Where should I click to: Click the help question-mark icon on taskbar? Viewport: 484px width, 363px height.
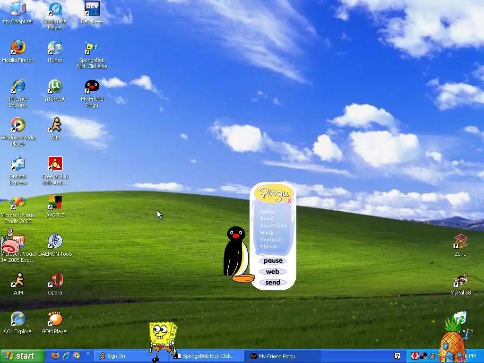(x=397, y=356)
